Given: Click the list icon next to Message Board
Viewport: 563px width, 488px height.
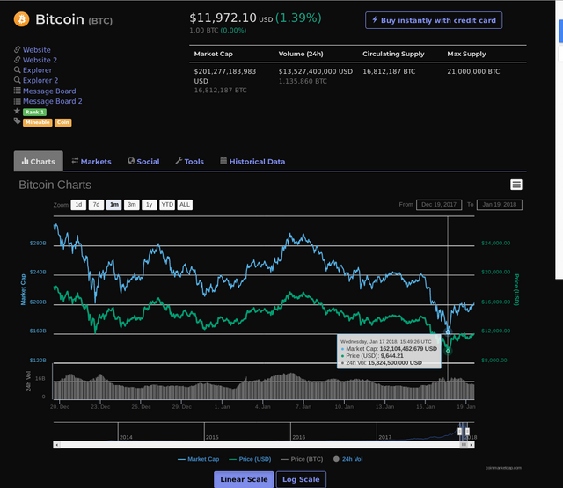Looking at the screenshot, I should [17, 91].
